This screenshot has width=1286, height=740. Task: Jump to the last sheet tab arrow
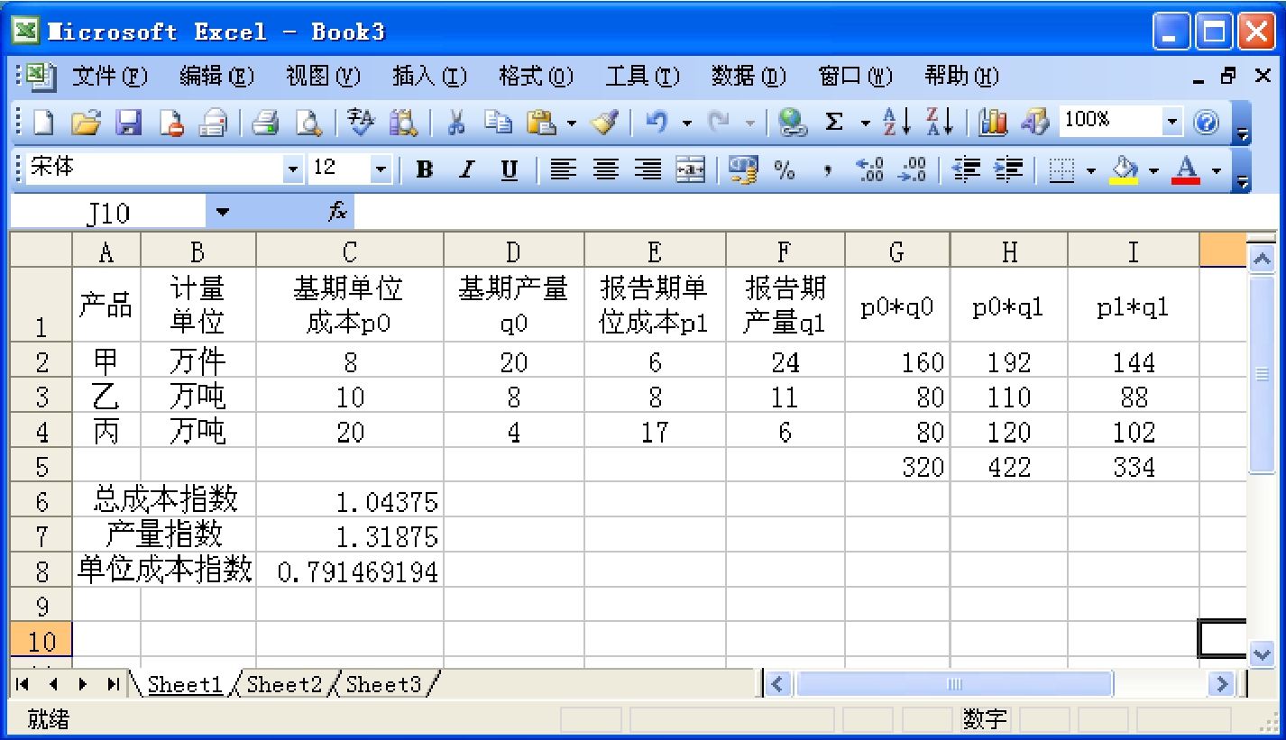(x=113, y=684)
